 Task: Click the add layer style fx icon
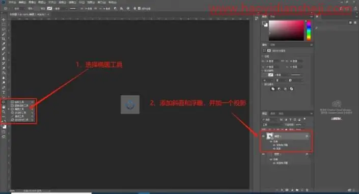pyautogui.click(x=282, y=190)
